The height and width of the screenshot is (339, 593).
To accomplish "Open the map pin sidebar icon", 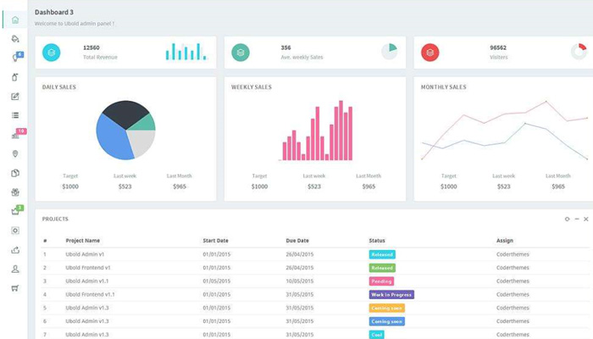I will click(15, 154).
